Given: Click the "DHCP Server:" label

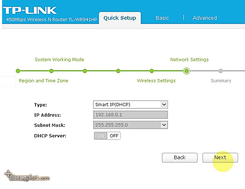Looking at the screenshot, I should (50, 136).
